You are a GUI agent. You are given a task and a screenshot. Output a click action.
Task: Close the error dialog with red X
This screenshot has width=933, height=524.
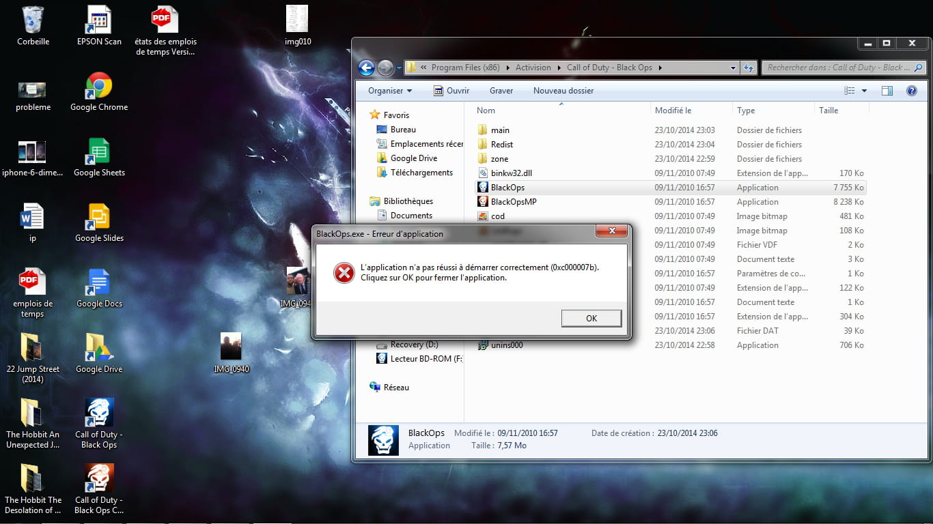pyautogui.click(x=611, y=231)
